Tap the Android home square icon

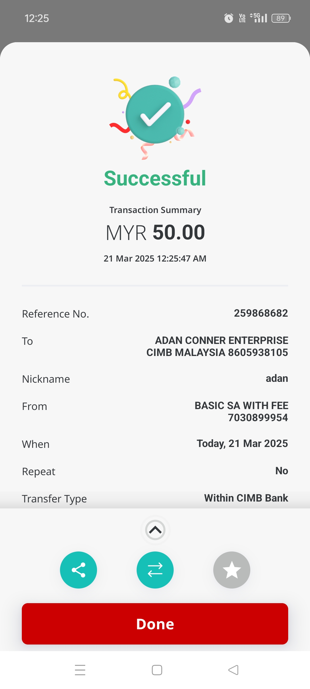click(x=157, y=670)
